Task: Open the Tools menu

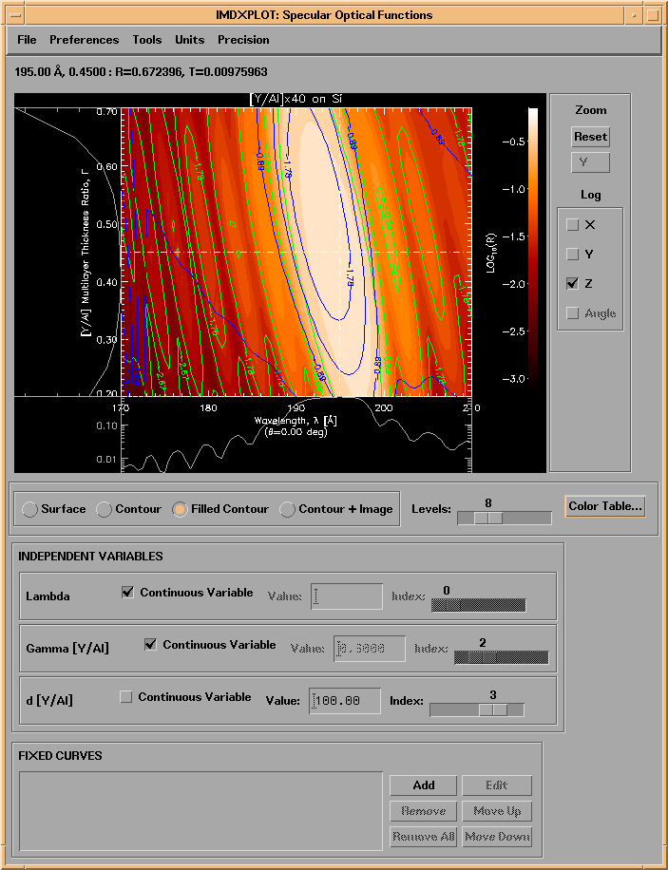Action: point(147,40)
